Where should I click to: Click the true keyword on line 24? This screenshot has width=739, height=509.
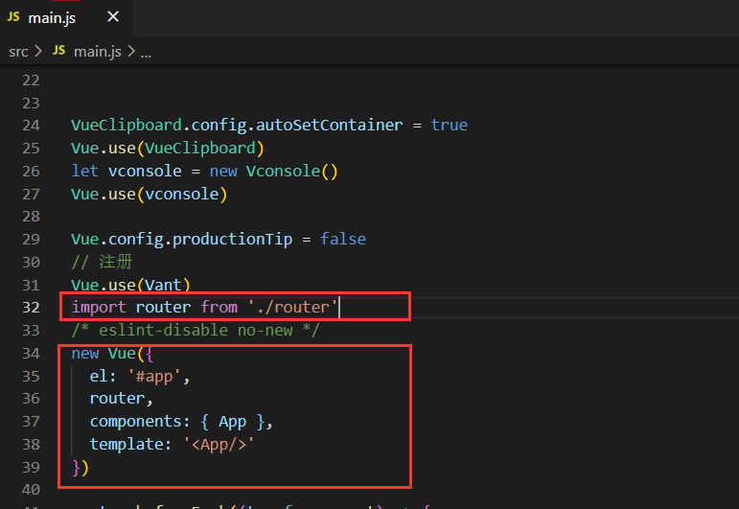(449, 125)
